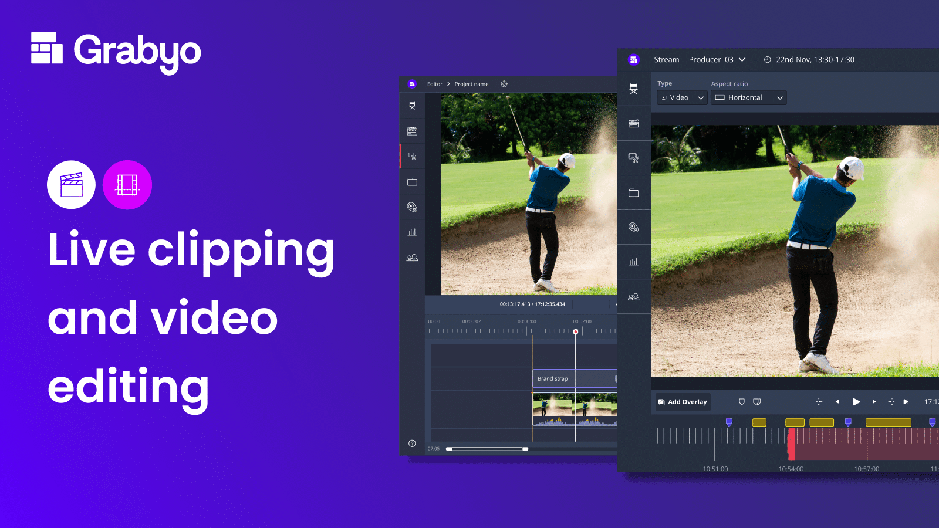Click the Editor video preview of the golfer
The width and height of the screenshot is (939, 528).
tap(529, 194)
